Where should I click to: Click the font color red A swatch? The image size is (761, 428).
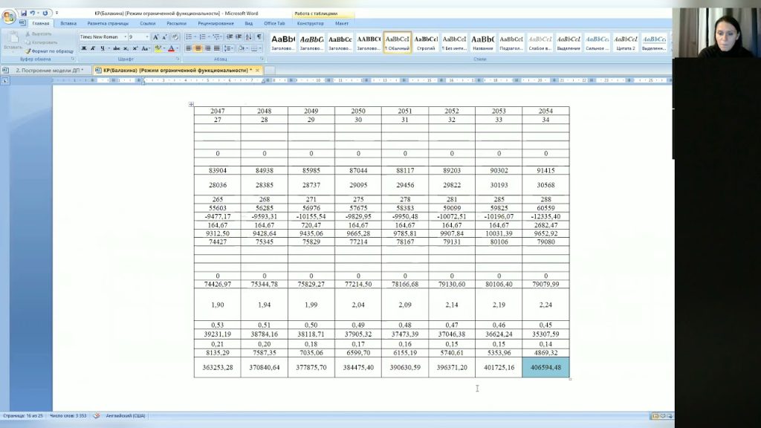pos(171,48)
